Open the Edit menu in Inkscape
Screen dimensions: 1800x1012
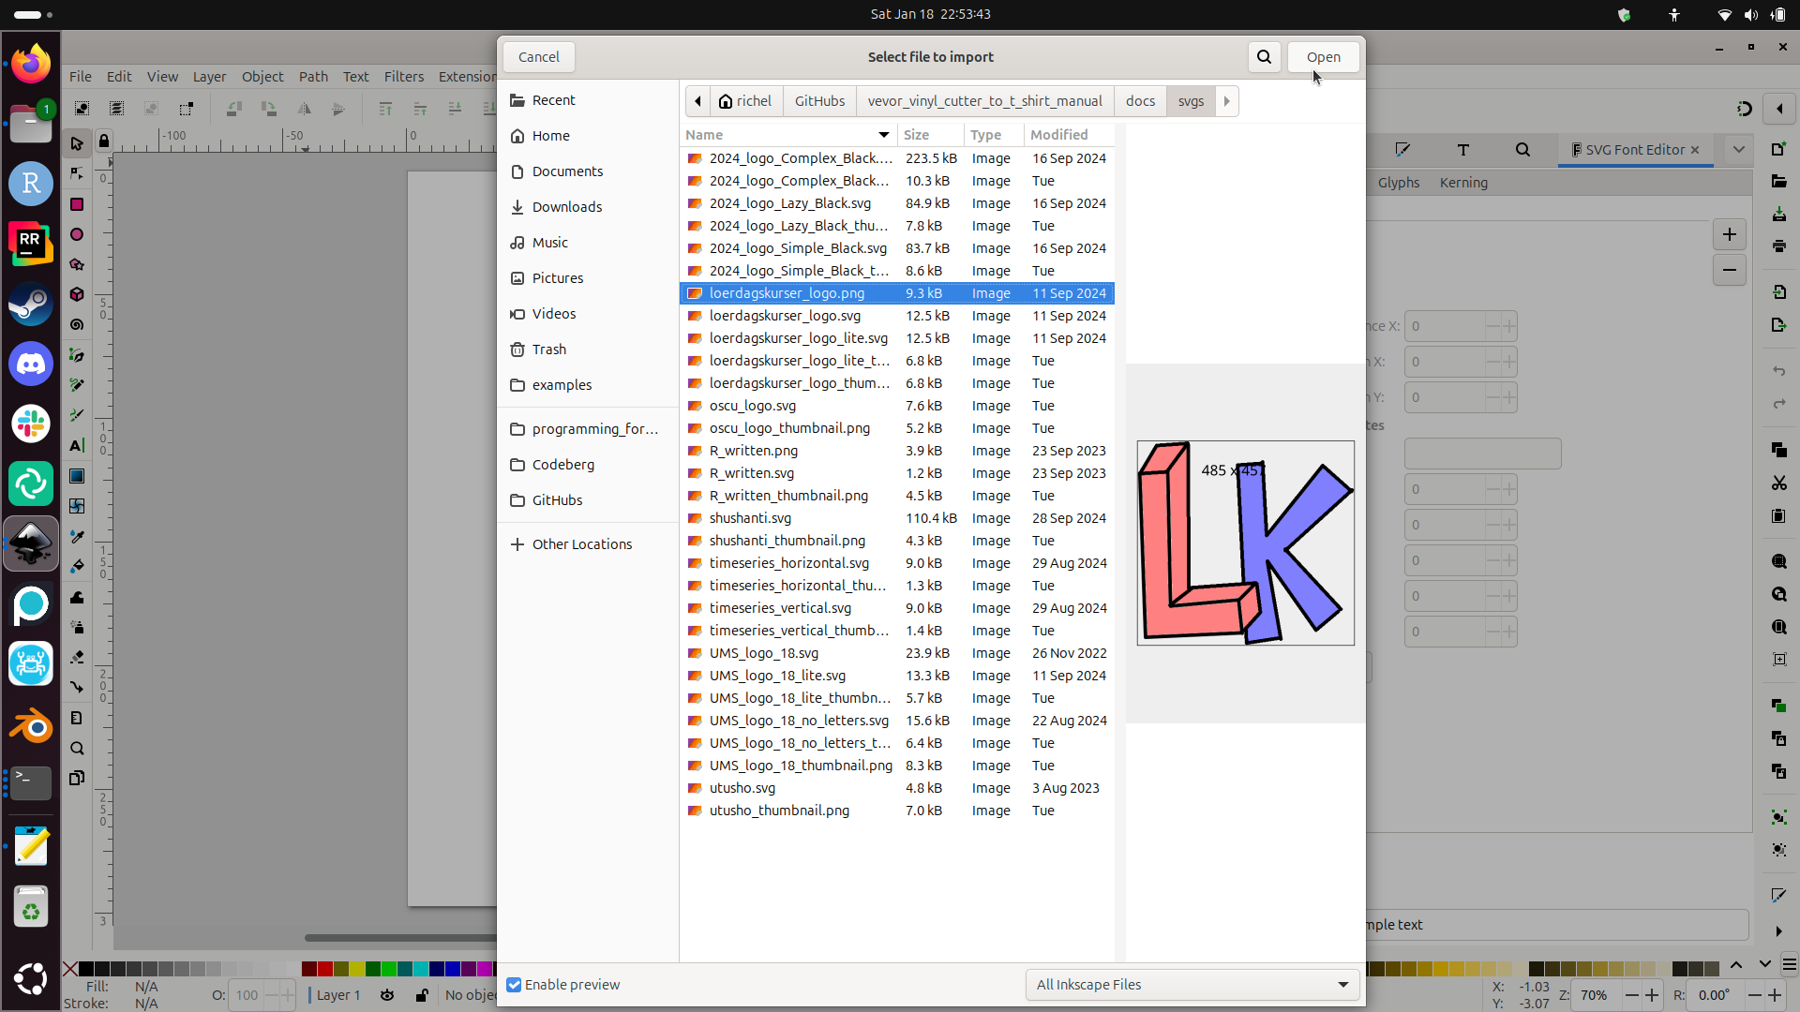119,77
